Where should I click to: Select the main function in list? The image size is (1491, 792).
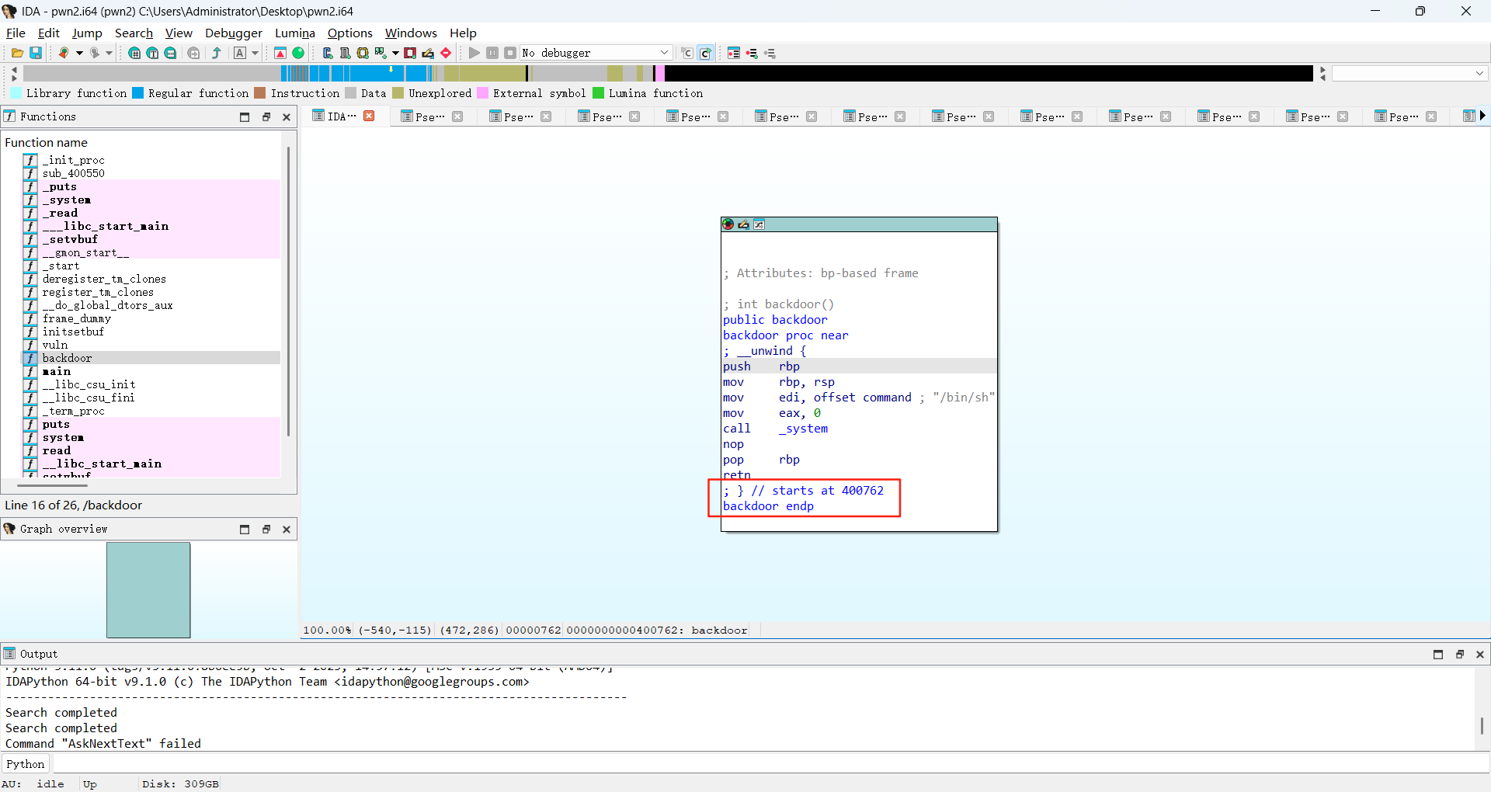[x=57, y=371]
